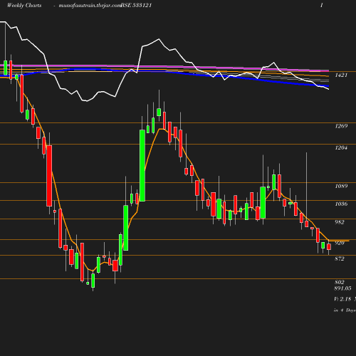The image size is (356, 356).
Task: Click the "in 4 Days" text
Action: pos(345,310)
